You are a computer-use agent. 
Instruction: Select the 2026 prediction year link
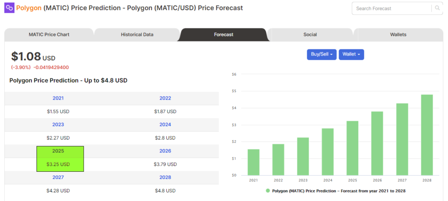click(165, 151)
